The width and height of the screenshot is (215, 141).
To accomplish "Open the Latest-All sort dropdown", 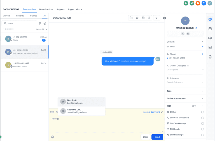I will (x=41, y=29).
